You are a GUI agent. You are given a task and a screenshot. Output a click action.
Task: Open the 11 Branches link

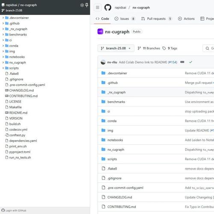coord(149,48)
